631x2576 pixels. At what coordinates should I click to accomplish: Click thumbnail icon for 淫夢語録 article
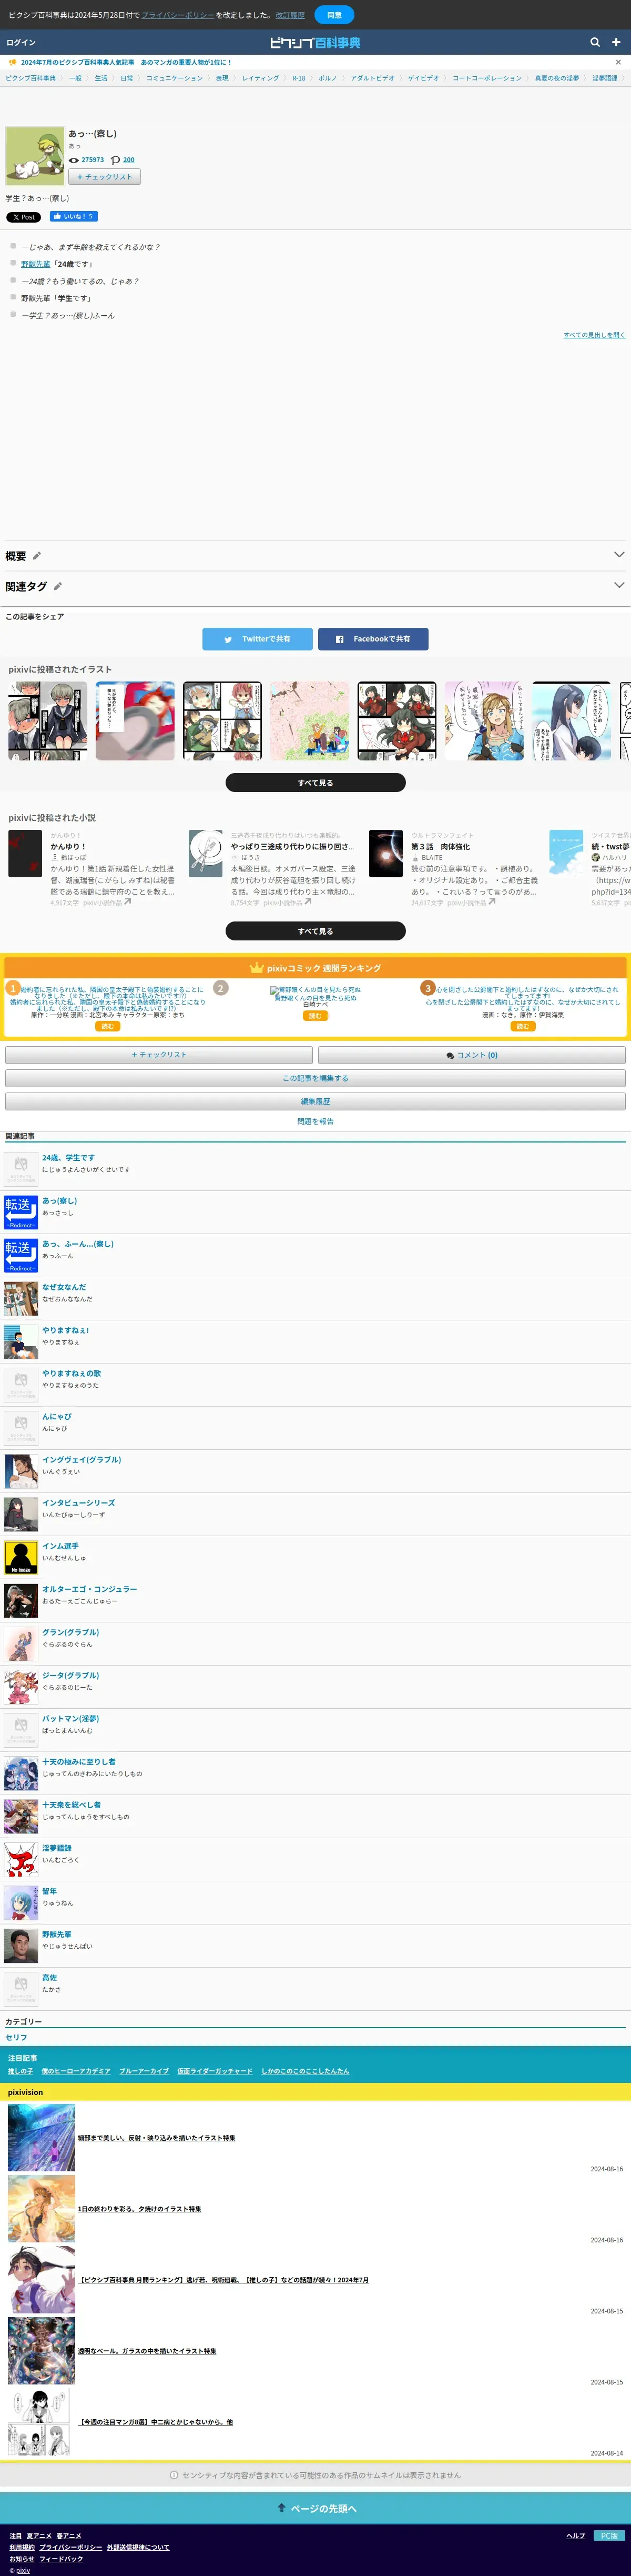pos(21,1860)
